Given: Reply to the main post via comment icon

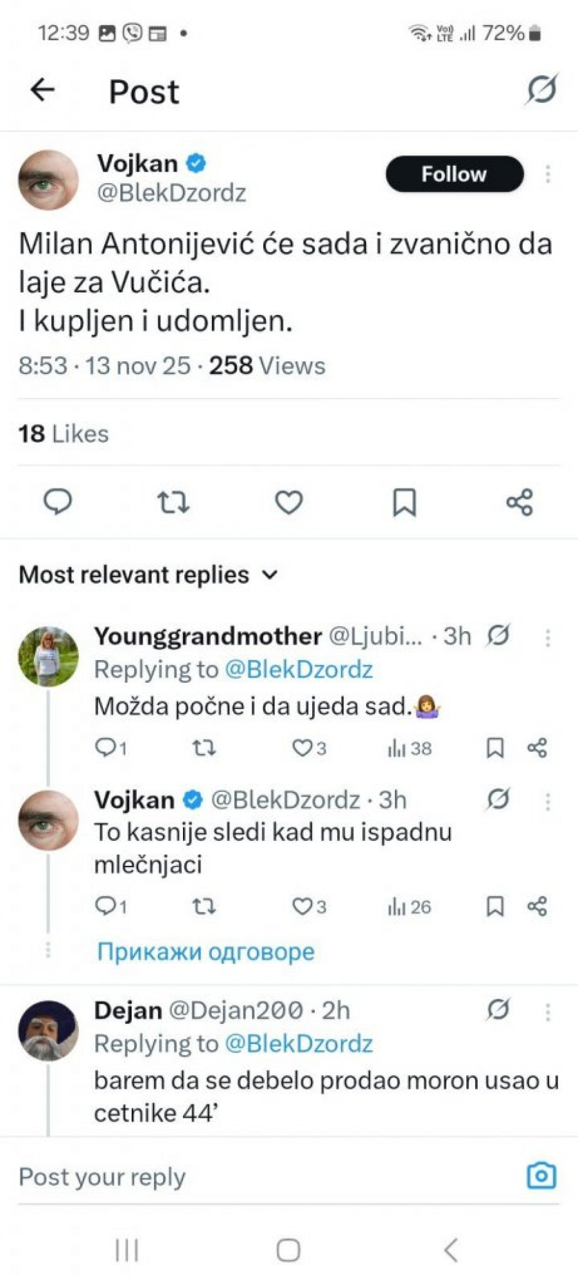Looking at the screenshot, I should click(x=58, y=502).
